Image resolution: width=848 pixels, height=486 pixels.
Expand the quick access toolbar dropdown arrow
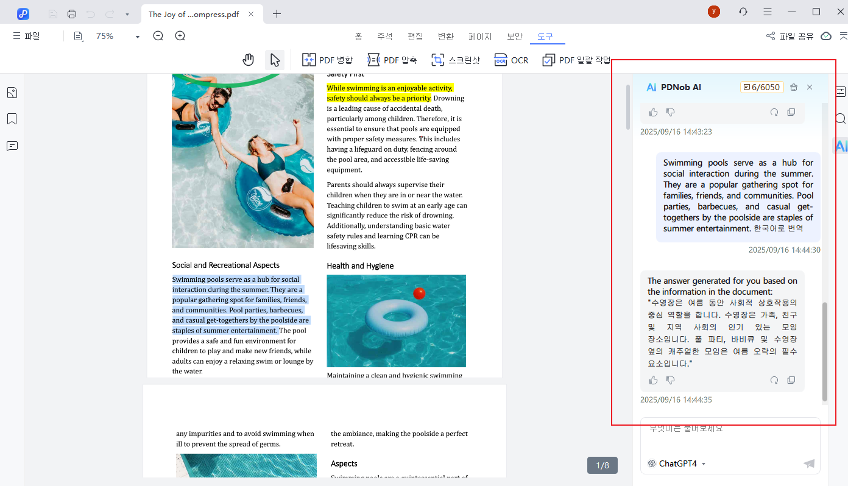tap(127, 14)
